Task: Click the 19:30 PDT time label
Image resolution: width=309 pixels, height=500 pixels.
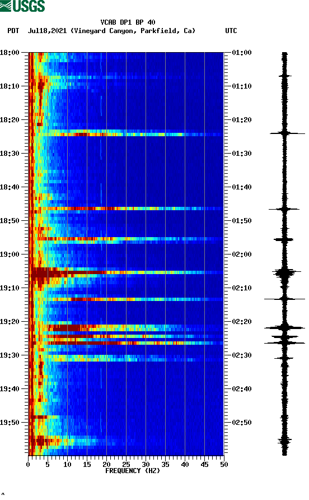Action: (10, 355)
